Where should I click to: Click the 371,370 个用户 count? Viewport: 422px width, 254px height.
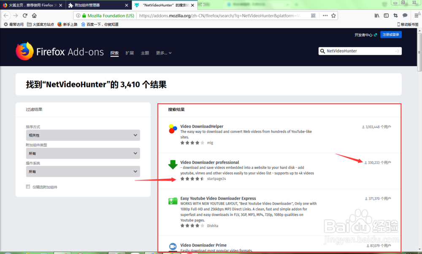point(378,199)
